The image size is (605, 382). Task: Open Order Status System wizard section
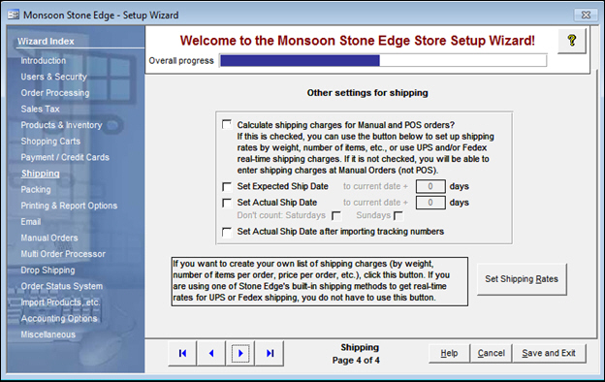[62, 286]
